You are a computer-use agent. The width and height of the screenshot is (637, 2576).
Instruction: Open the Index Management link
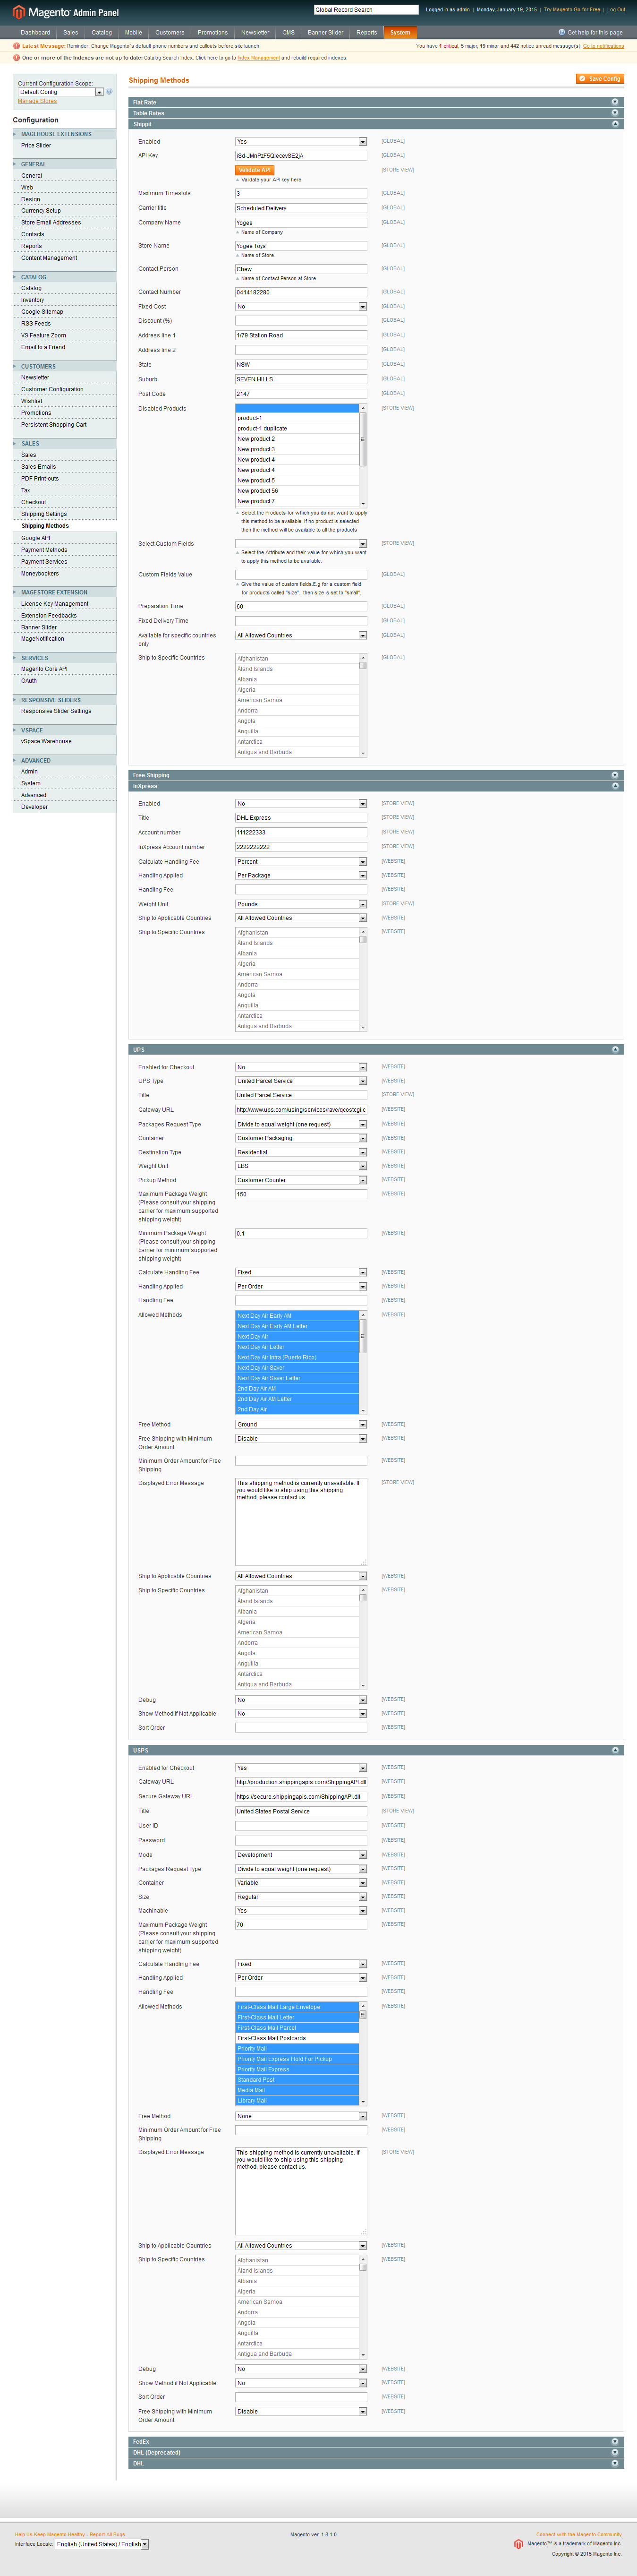[258, 58]
